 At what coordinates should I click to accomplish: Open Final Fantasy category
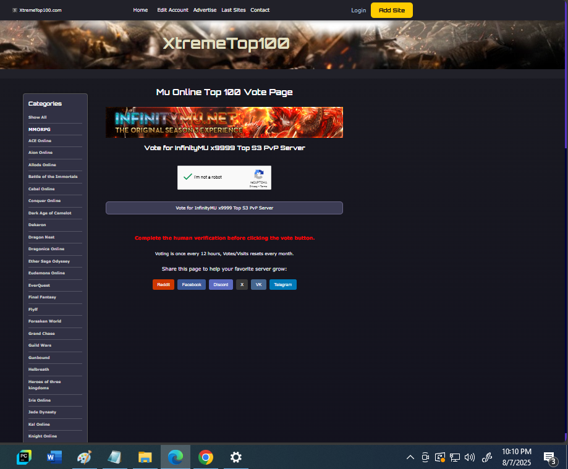[42, 297]
